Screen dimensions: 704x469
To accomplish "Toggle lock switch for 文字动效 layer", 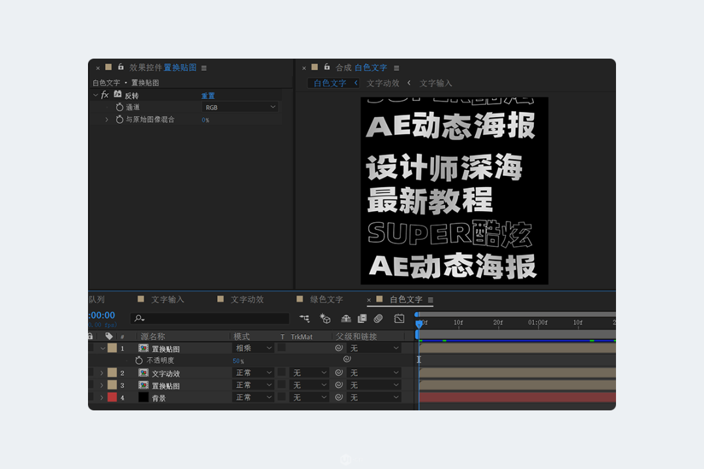I will click(x=91, y=373).
